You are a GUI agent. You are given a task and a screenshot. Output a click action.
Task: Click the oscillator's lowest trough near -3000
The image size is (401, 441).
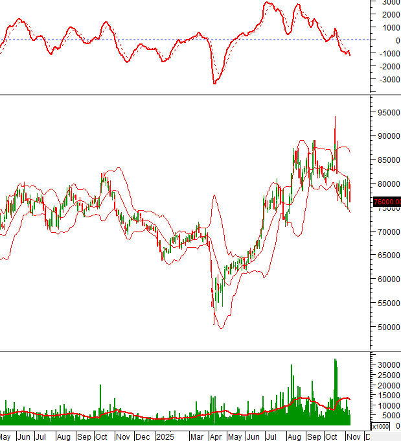pyautogui.click(x=214, y=82)
